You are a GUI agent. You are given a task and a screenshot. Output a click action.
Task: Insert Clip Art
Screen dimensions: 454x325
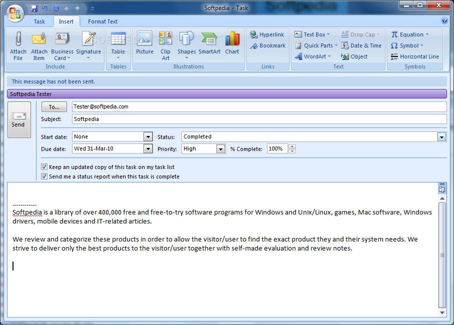pos(165,46)
